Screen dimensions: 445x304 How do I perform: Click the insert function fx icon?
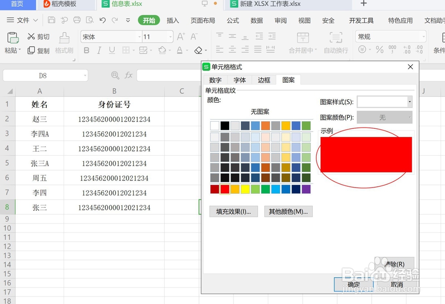[x=129, y=75]
